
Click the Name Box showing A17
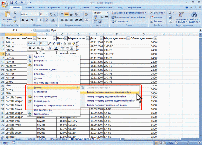point(15,30)
